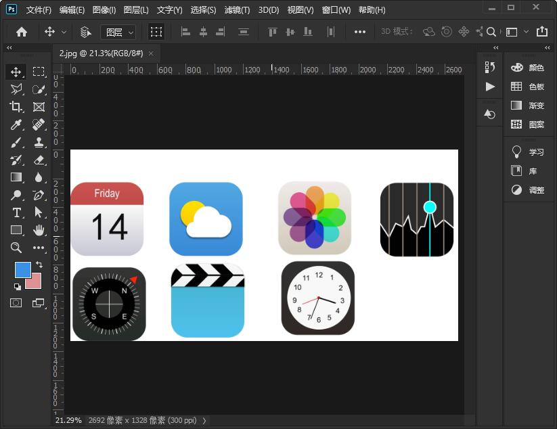Open the 图层 auto-select dropdown
The image size is (557, 429).
[x=118, y=32]
